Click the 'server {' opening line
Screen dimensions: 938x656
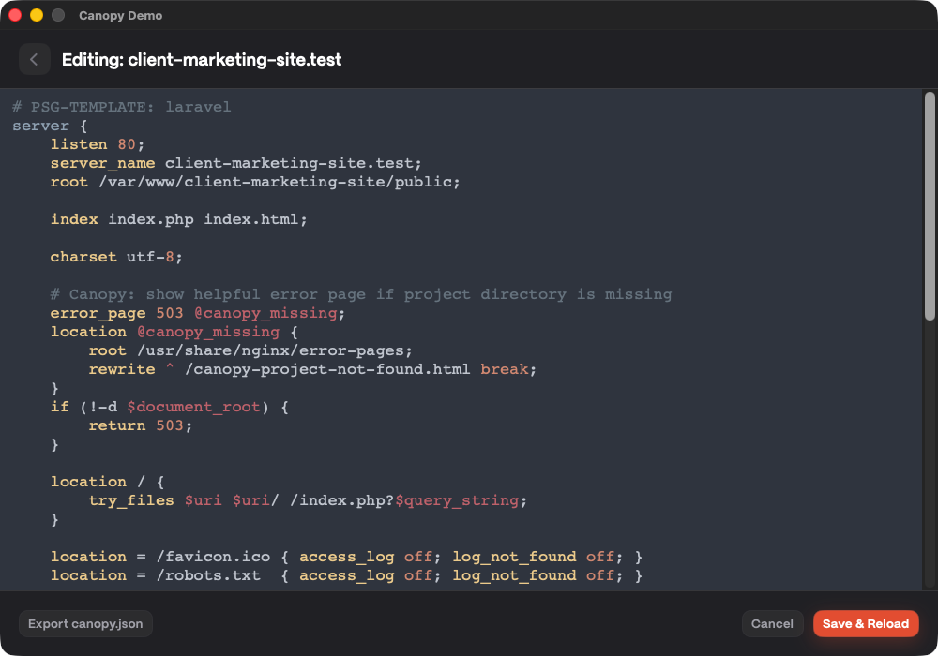pos(50,127)
